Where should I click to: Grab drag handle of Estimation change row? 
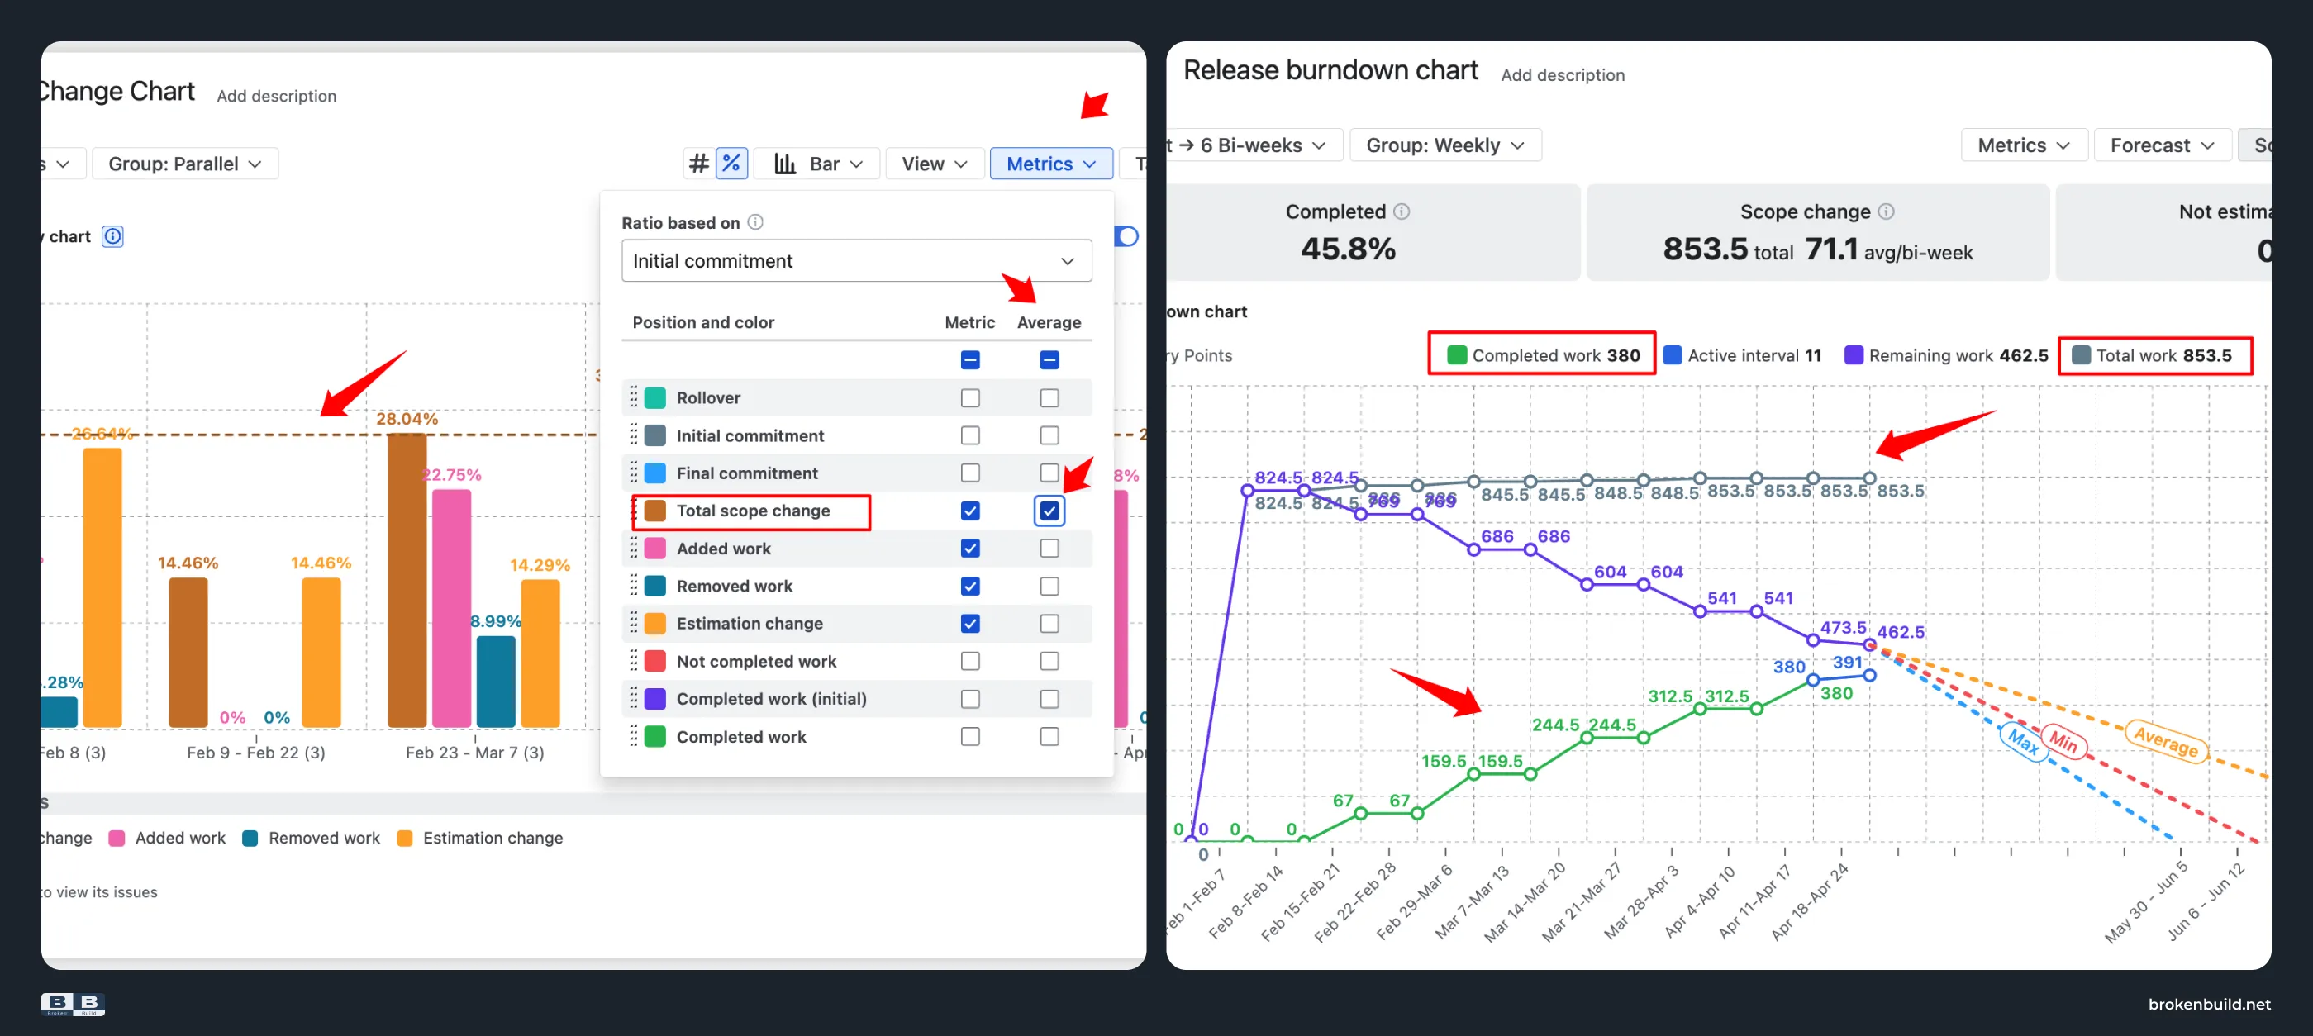pyautogui.click(x=633, y=622)
